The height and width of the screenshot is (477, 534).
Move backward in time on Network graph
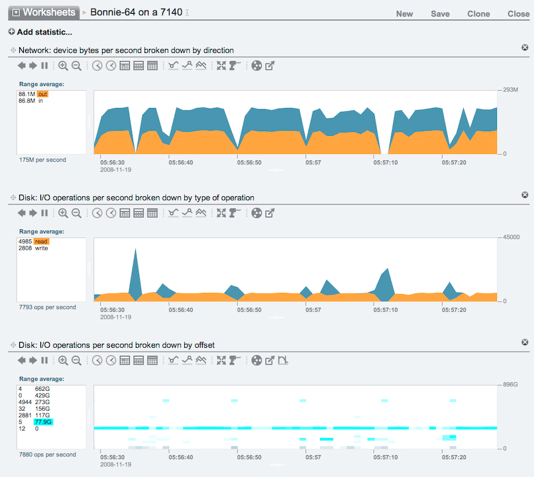(x=21, y=66)
